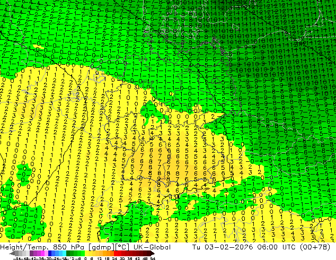The height and width of the screenshot is (260, 336).
Task: Select the bright red legend swatch above 24
Action: pos(116,254)
